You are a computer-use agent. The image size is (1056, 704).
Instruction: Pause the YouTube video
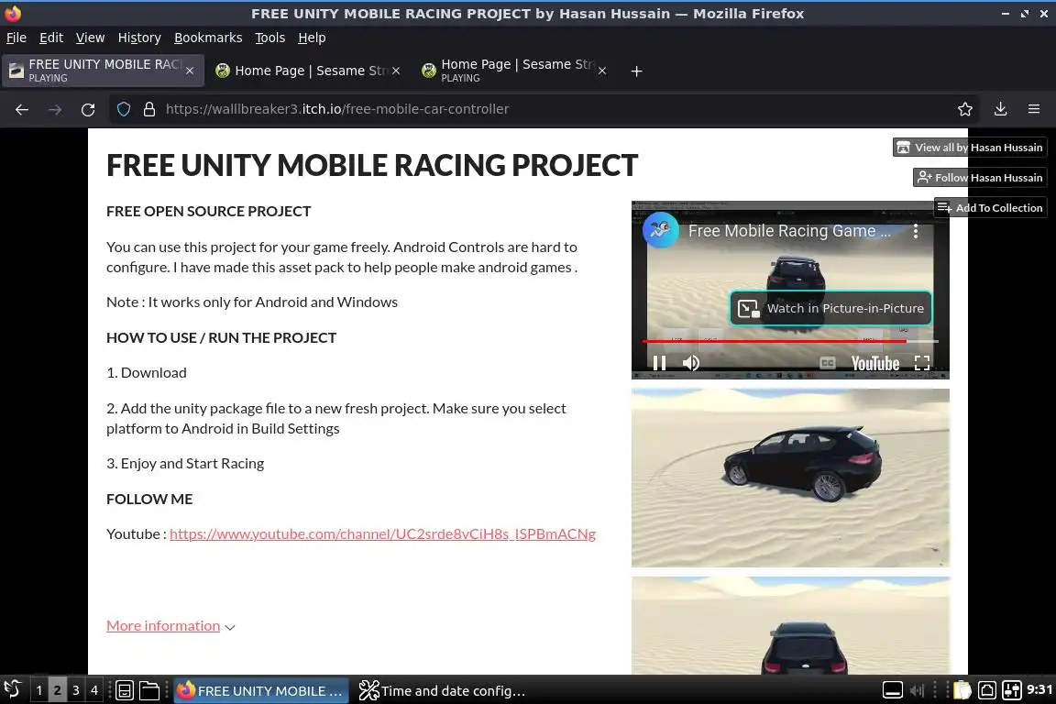(x=659, y=363)
